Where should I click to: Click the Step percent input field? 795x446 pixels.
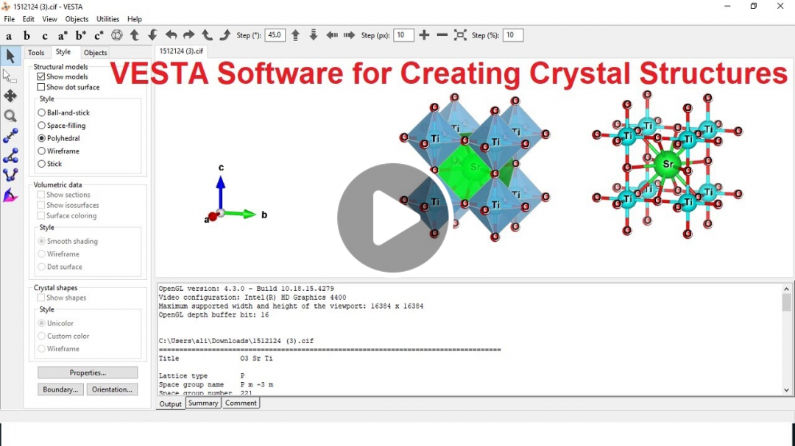point(513,35)
